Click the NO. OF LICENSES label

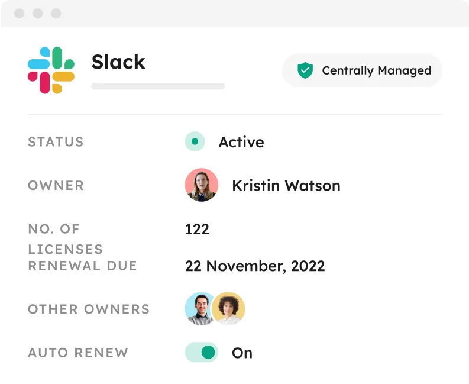[x=66, y=239]
